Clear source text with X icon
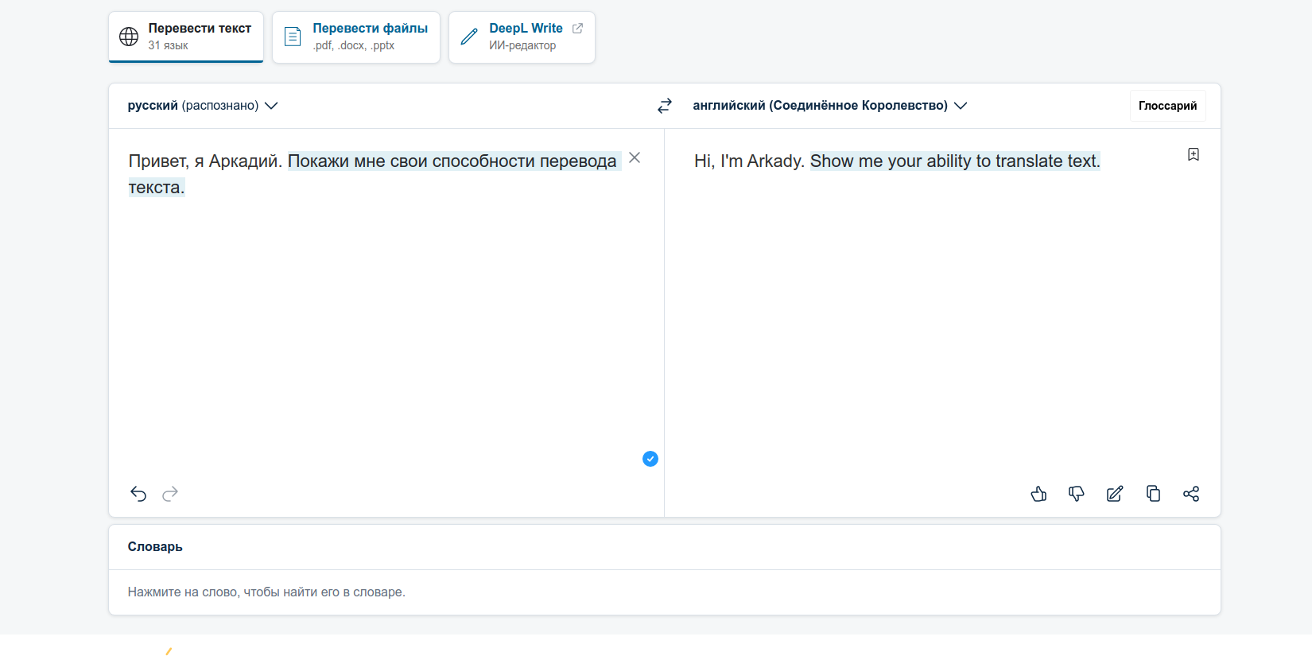This screenshot has width=1312, height=656. coord(635,157)
